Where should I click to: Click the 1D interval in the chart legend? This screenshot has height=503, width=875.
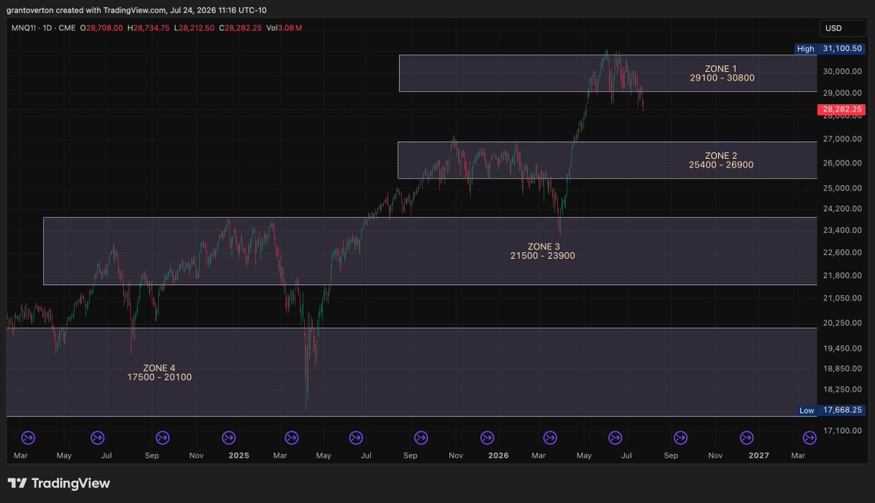tap(47, 28)
